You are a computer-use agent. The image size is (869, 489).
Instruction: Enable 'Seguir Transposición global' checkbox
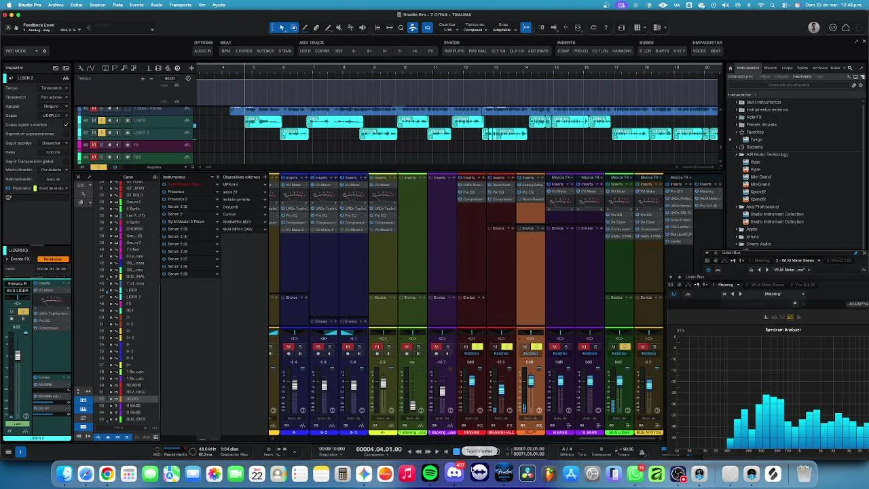click(x=66, y=161)
